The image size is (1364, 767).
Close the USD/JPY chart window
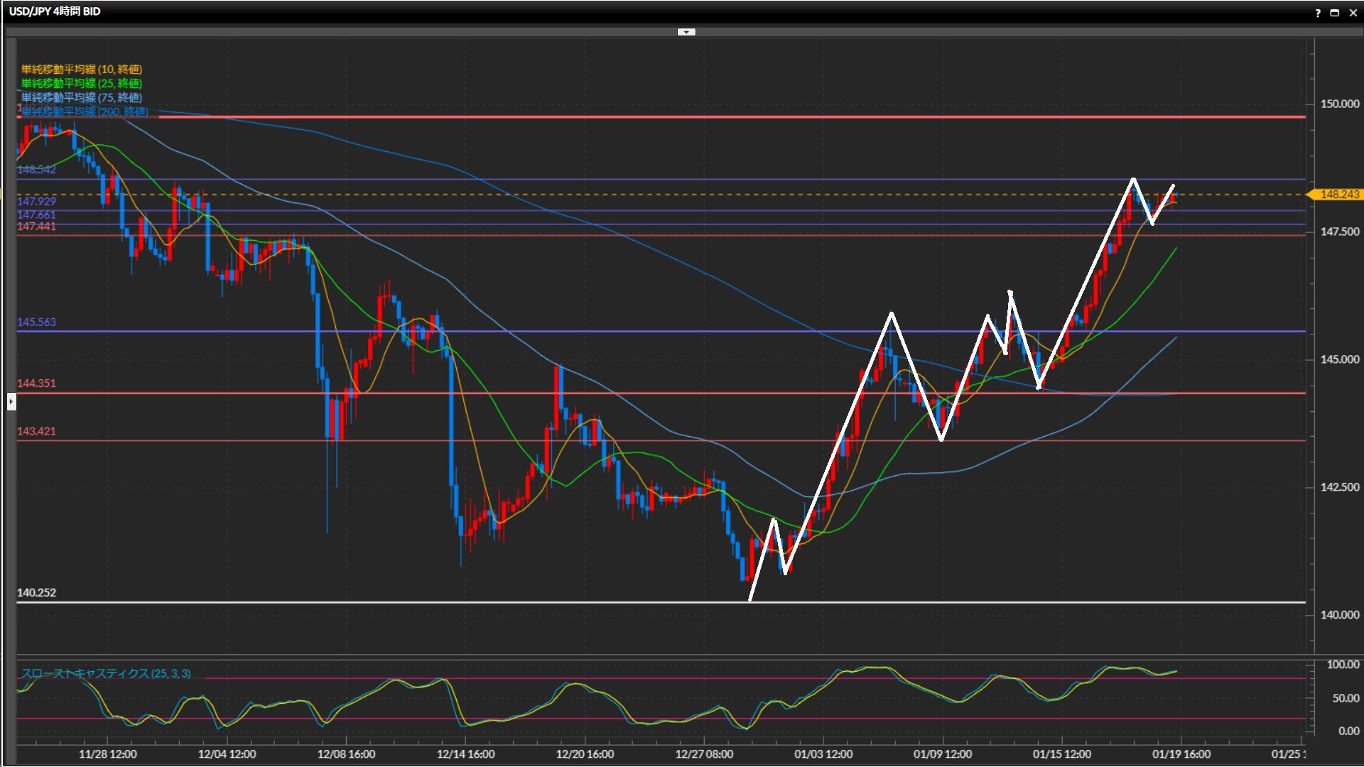click(1353, 13)
